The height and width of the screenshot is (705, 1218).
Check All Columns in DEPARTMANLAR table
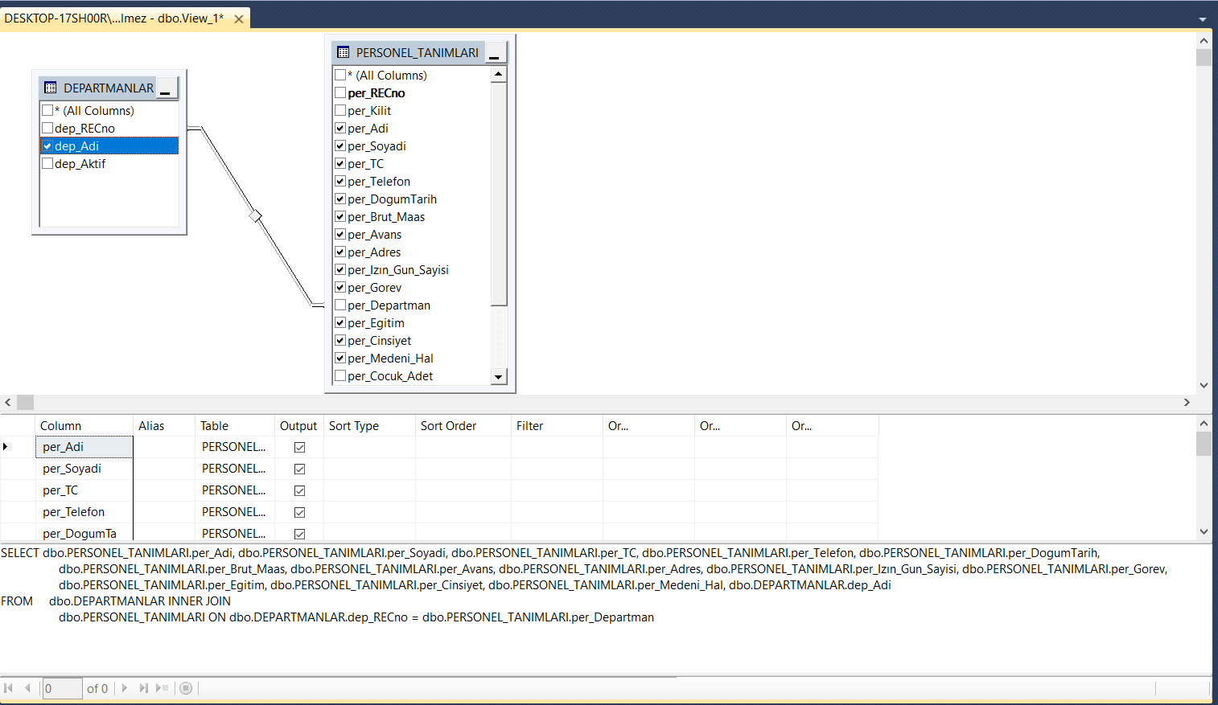pos(47,110)
